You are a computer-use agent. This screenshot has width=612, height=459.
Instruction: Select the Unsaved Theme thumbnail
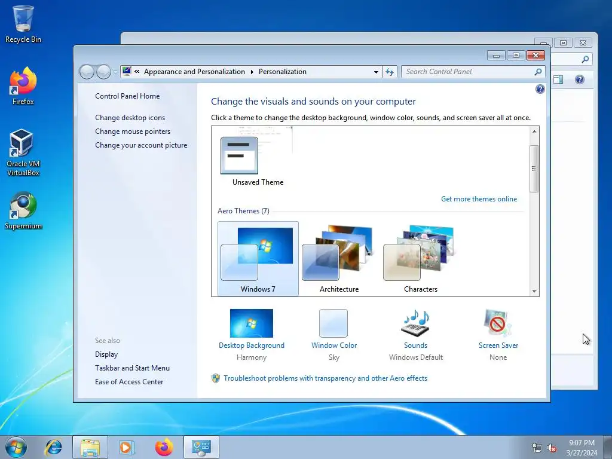258,157
